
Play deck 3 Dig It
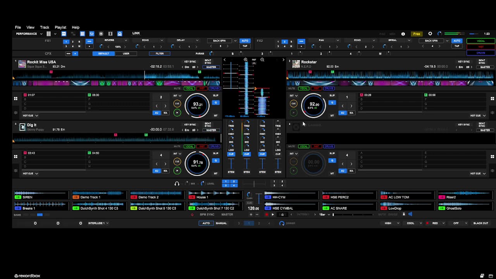coord(177,170)
